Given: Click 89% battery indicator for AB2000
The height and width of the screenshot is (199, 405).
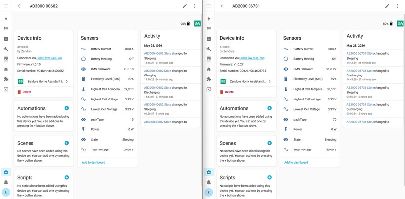Looking at the screenshot, I should pyautogui.click(x=388, y=24).
